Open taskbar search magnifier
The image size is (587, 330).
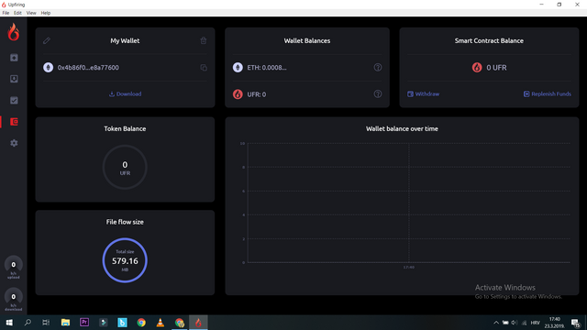[28, 322]
